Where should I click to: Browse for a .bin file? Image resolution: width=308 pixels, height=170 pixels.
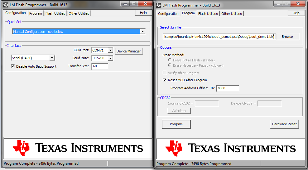[287, 37]
